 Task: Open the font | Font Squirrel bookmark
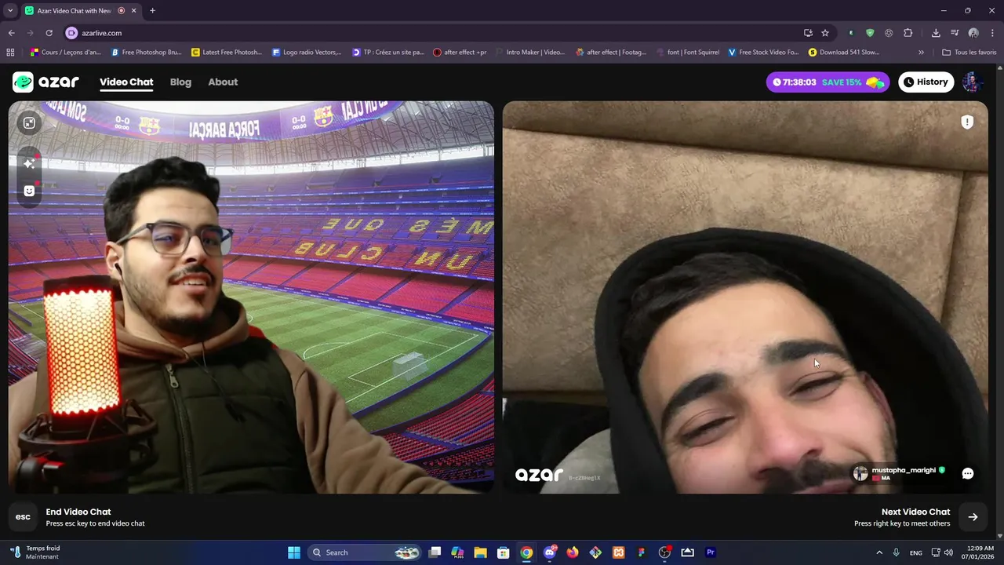[686, 53]
